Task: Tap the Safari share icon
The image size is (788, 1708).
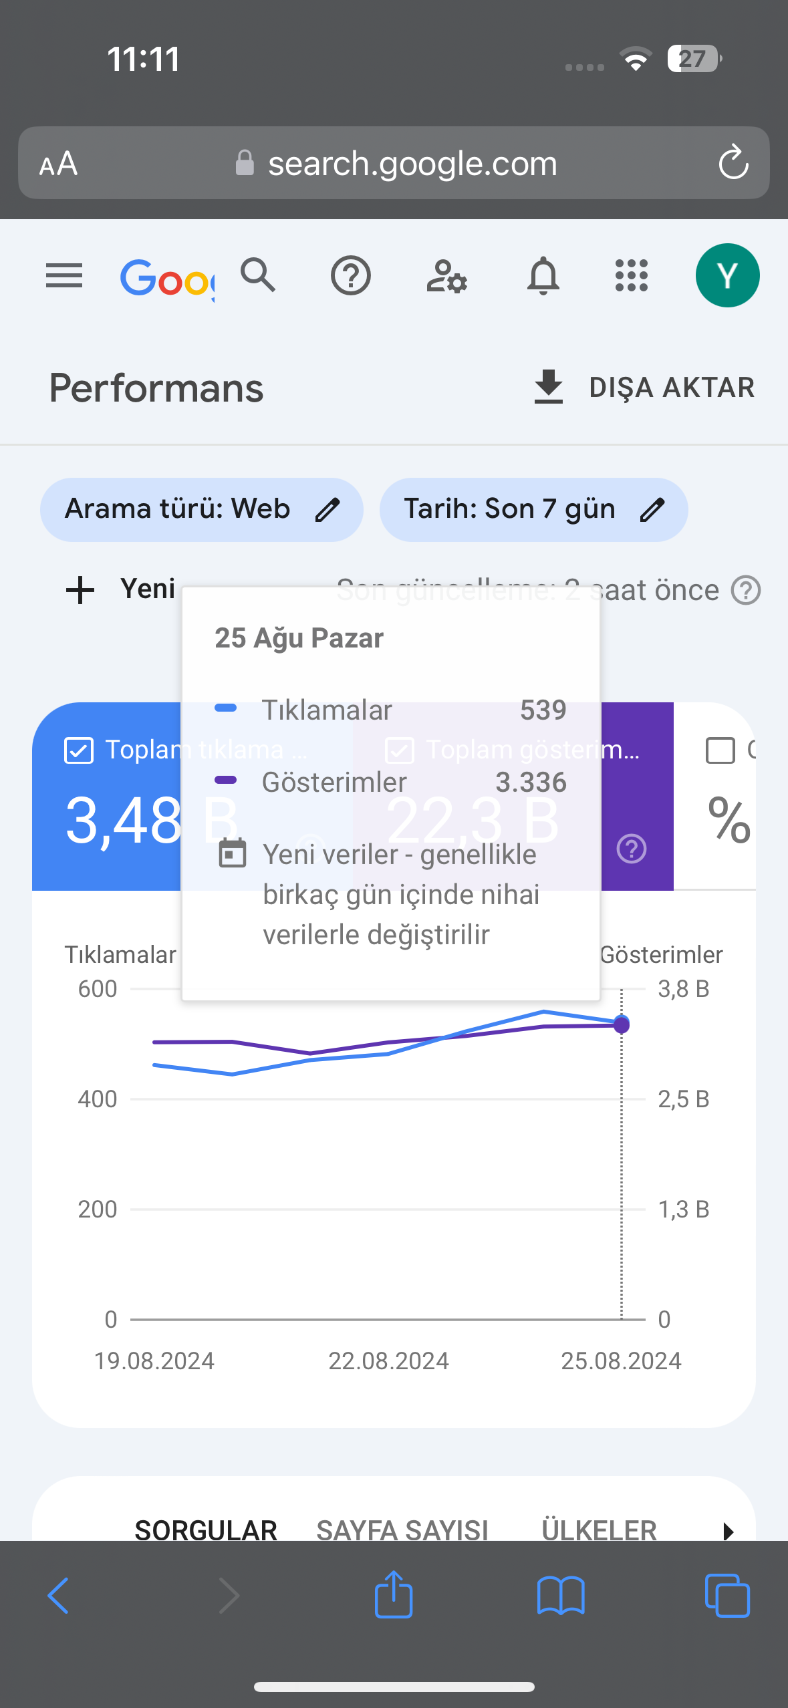Action: click(x=394, y=1594)
